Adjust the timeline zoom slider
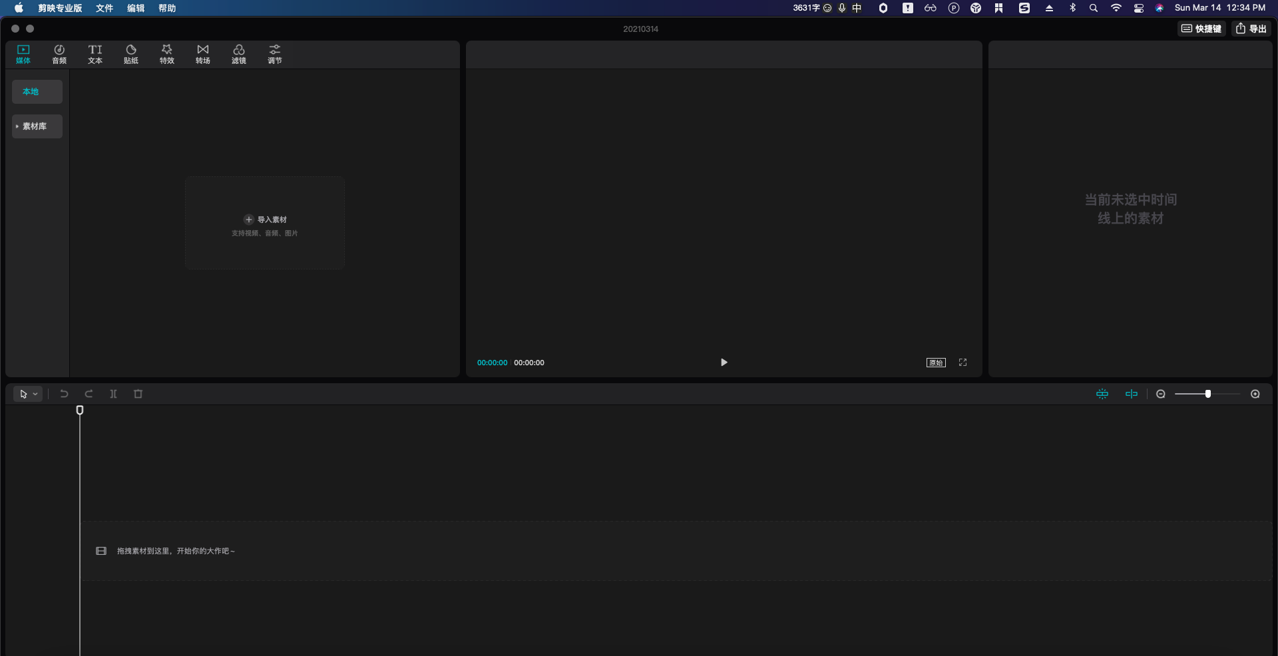This screenshot has height=656, width=1278. coord(1207,394)
